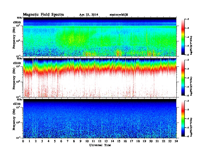Click hour tick label "11" on time axis
The image size is (210, 162).
pyautogui.click(x=93, y=141)
